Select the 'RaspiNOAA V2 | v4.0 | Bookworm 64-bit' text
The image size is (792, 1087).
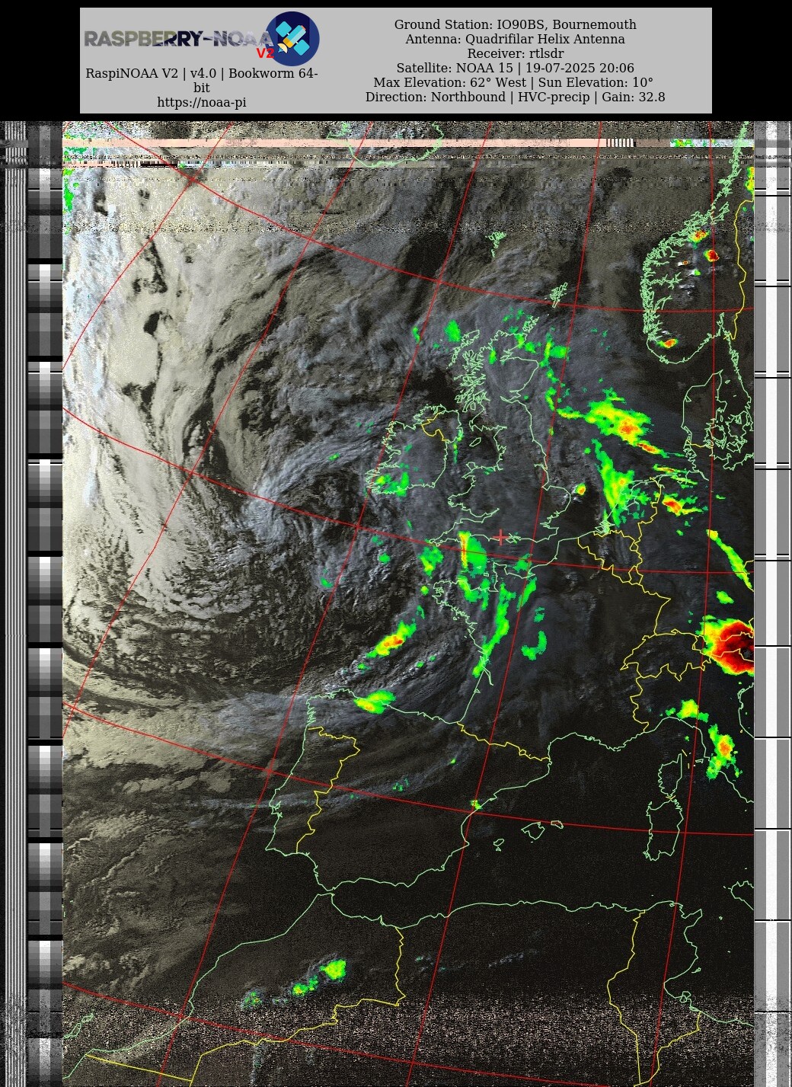click(x=202, y=81)
